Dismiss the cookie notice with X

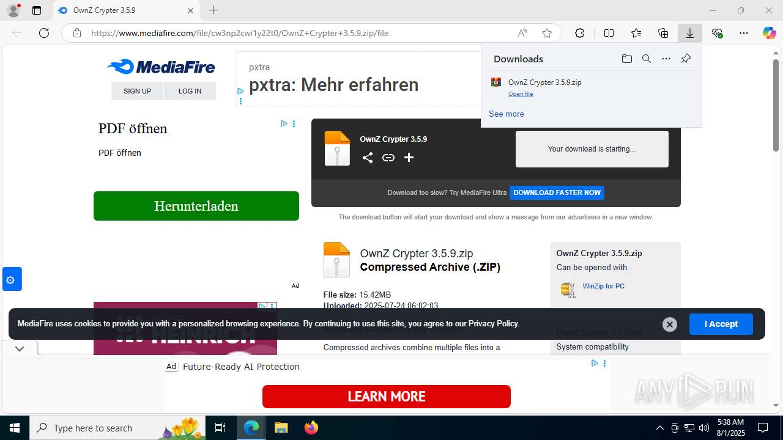click(670, 324)
